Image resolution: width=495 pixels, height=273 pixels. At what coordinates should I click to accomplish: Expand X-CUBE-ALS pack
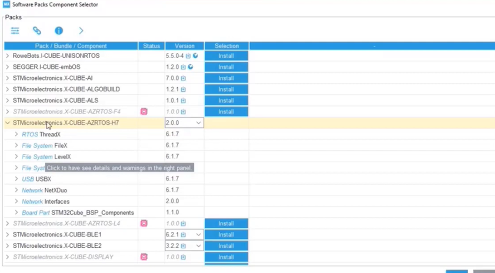tap(7, 101)
